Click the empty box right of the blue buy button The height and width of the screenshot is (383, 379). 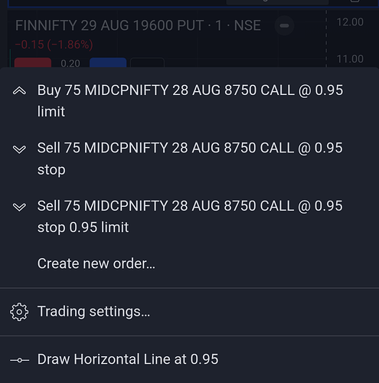click(x=147, y=63)
